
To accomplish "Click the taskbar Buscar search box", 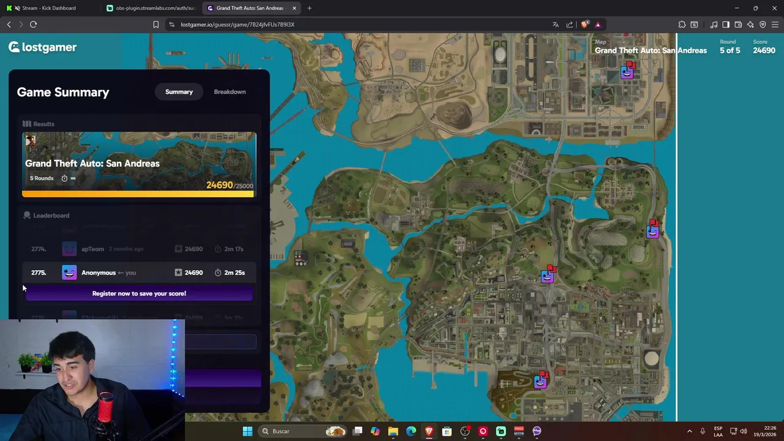I will [303, 431].
